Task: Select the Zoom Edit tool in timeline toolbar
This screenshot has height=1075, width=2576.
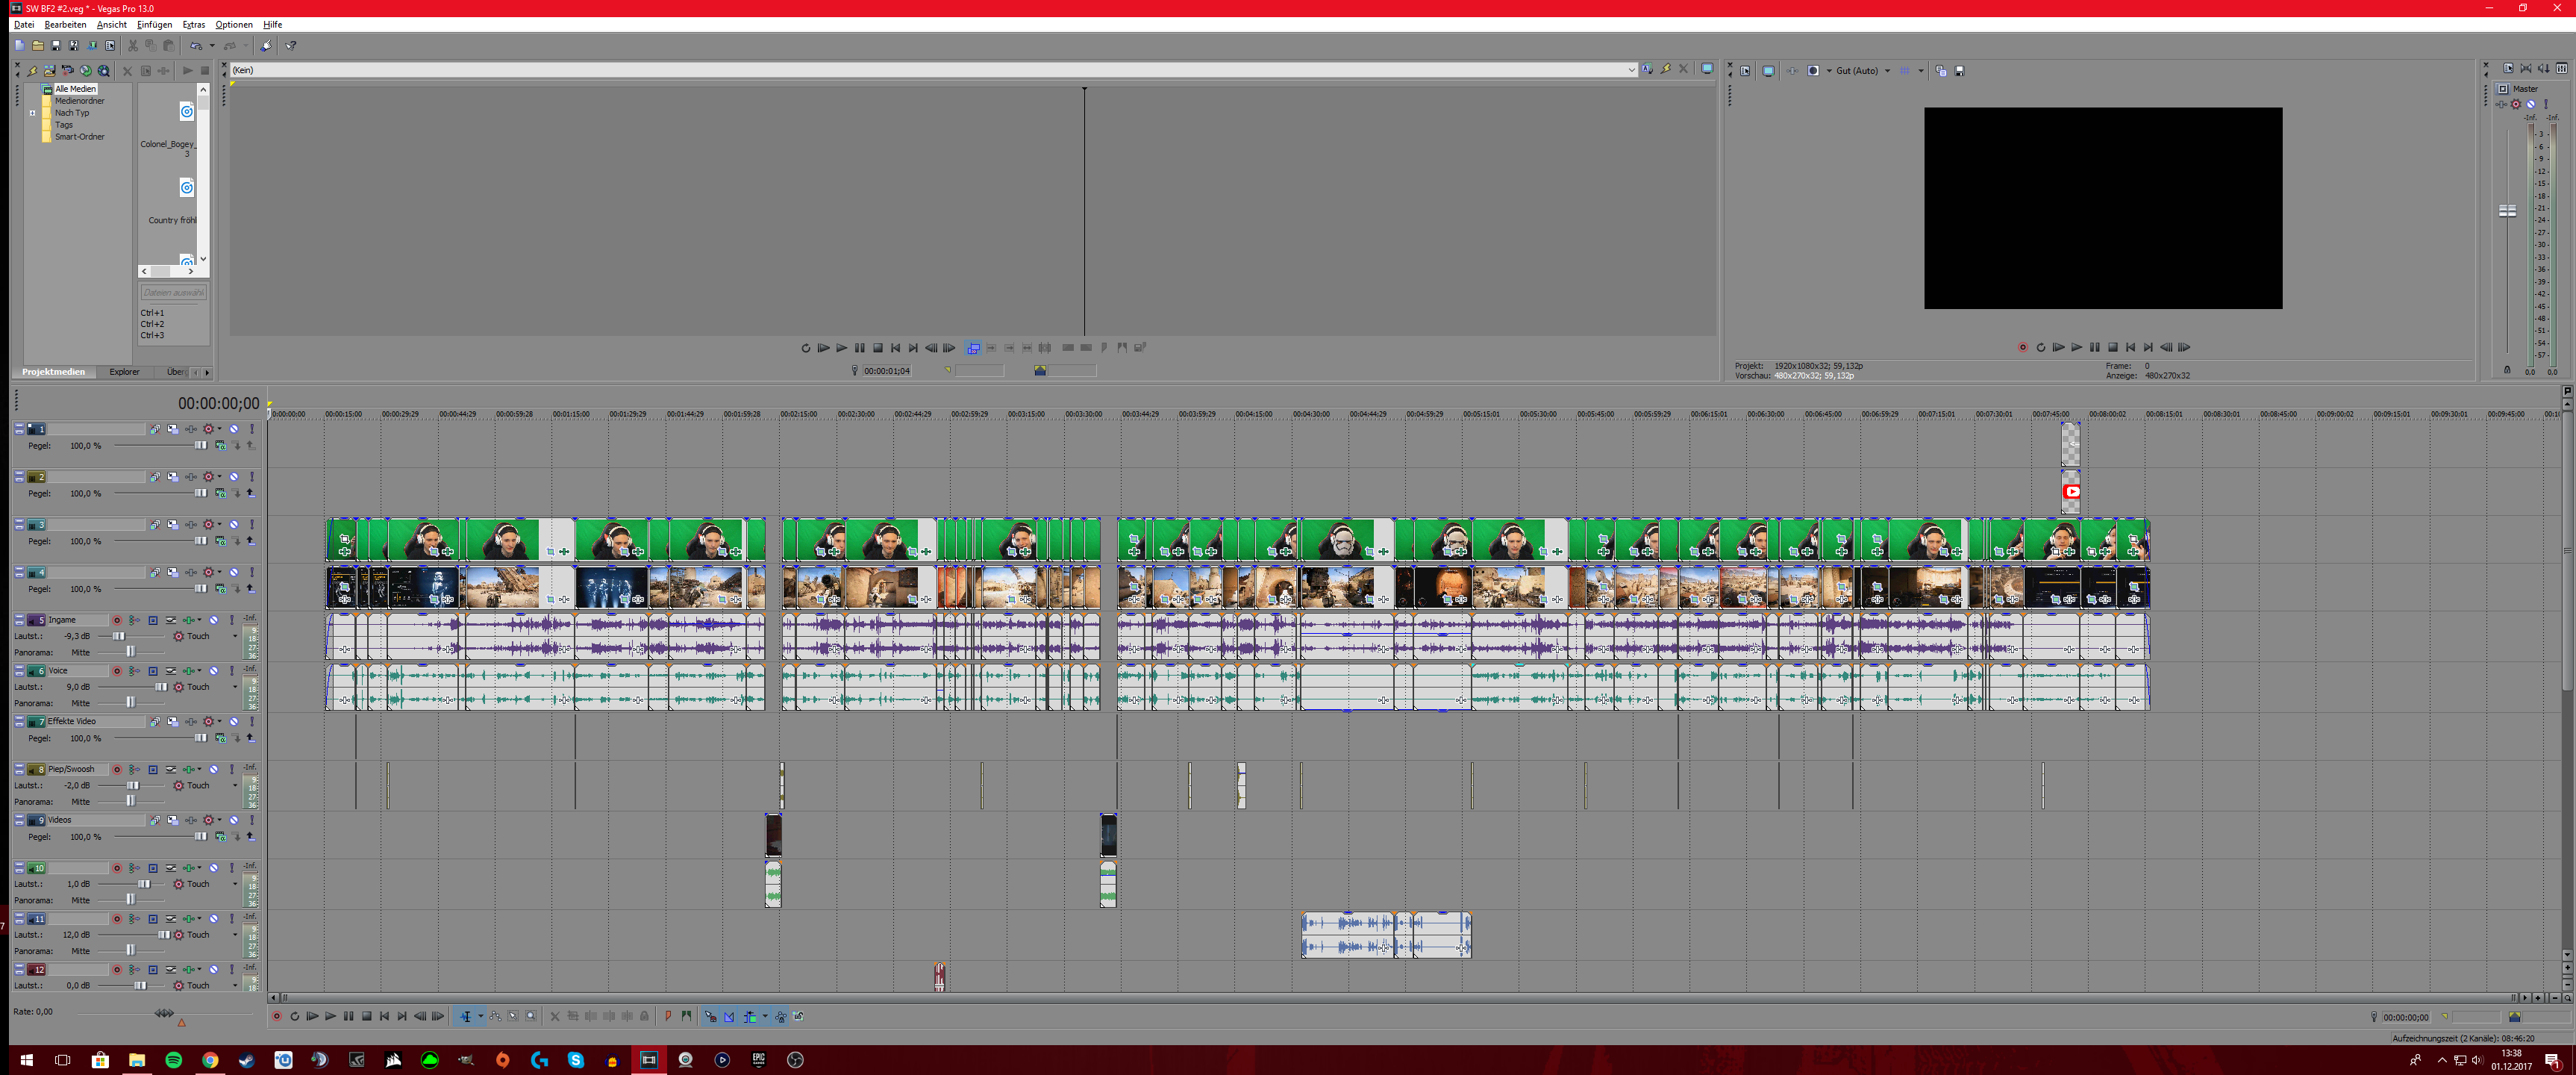Action: tap(531, 1016)
